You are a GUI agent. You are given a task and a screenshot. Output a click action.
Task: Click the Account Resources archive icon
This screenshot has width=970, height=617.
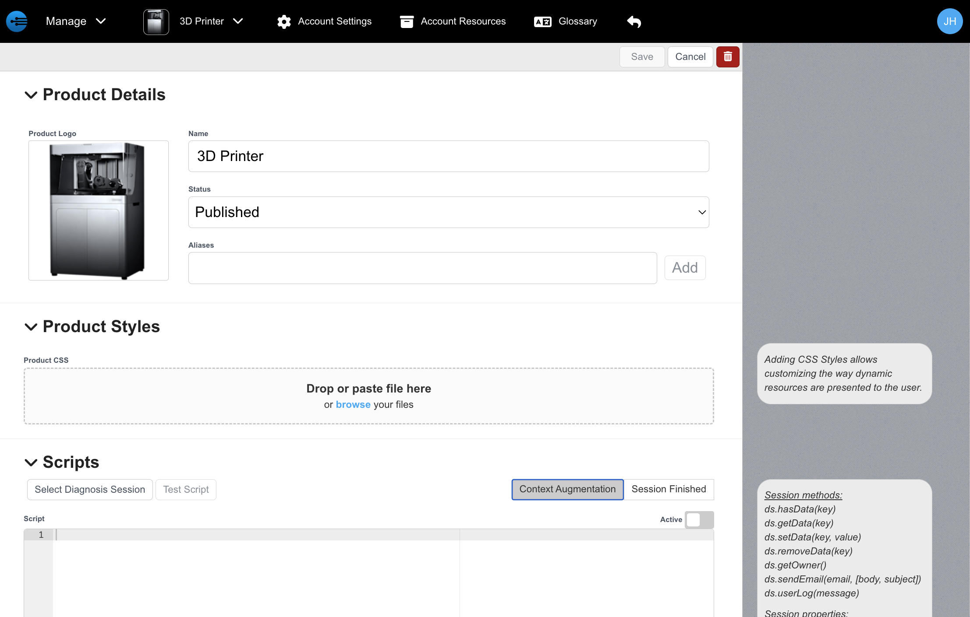[x=407, y=21]
